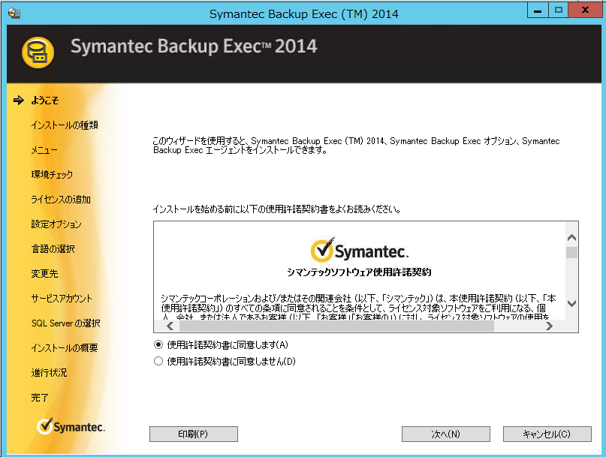
Task: Click the horizontal scrollbar thumb in the license box
Action: coord(336,326)
